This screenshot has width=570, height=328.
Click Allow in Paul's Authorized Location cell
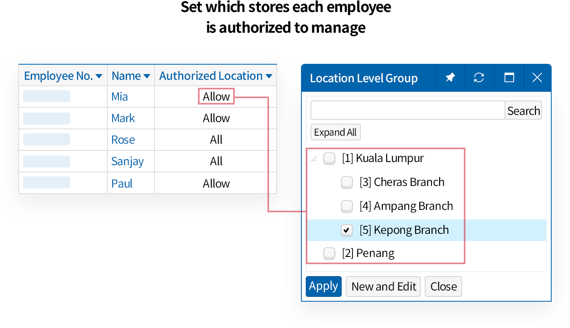pos(216,184)
